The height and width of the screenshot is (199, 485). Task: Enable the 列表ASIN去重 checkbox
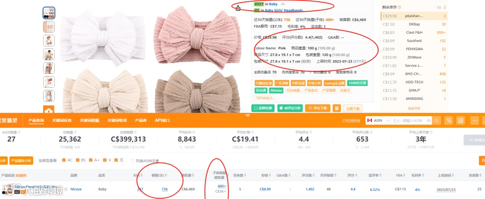pos(132,161)
